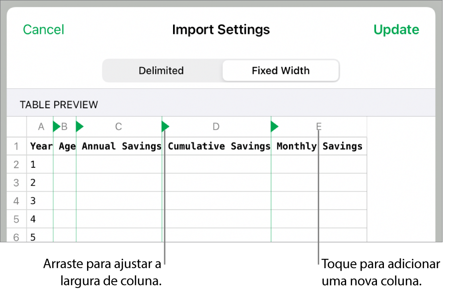Viewport: 463px width, 292px height.
Task: Select the Fixed Width segment toggle
Action: coord(280,71)
